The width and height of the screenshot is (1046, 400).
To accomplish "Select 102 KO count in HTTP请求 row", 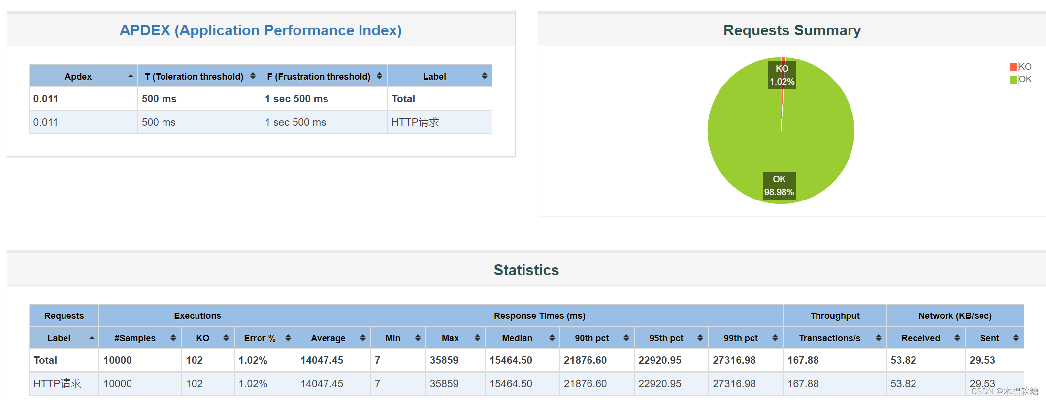I will 194,384.
